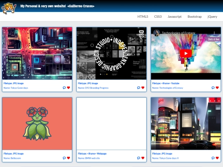Click 'Filetype: JPG image' above 'Name: Tokyo Gone days'

click(x=14, y=83)
